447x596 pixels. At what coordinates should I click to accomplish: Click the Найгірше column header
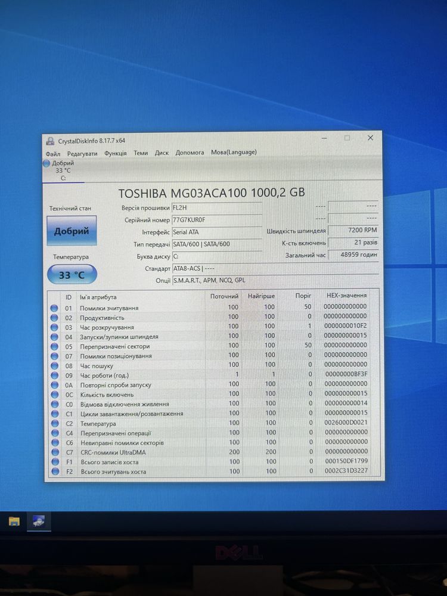tap(261, 296)
